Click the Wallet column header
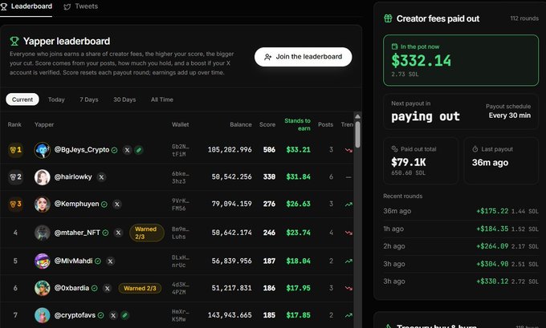546x328 pixels. point(180,124)
